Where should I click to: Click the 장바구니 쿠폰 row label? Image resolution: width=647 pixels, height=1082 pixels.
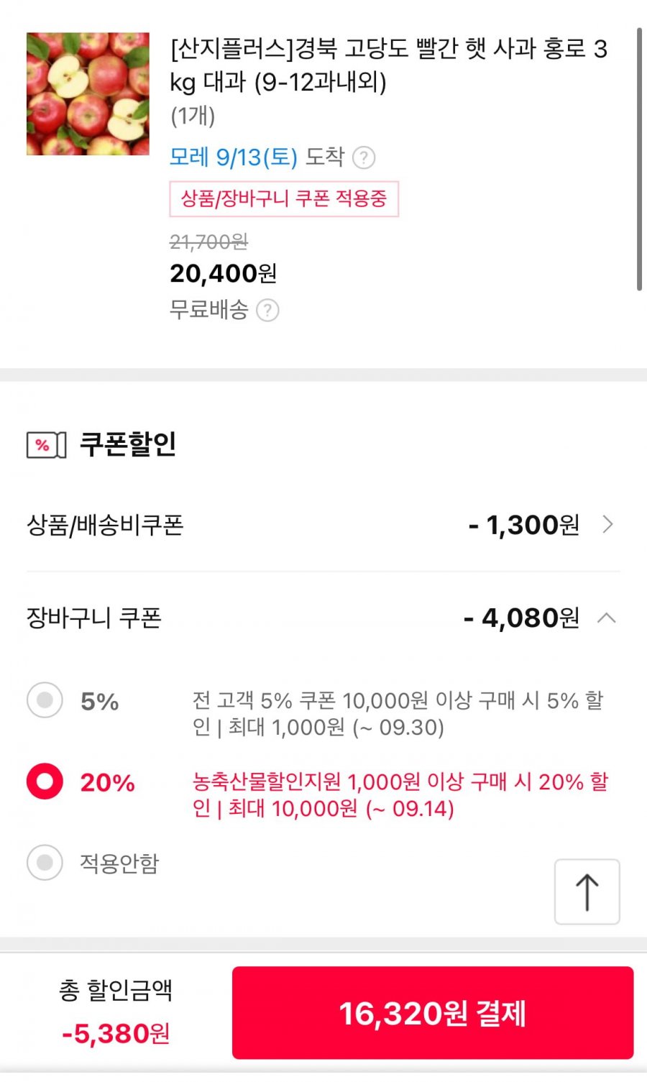click(94, 618)
